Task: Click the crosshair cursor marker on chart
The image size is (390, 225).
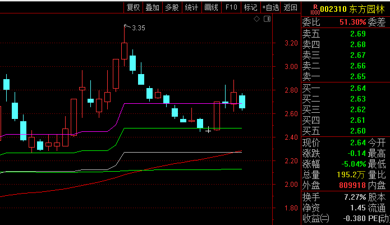Action: [208, 130]
